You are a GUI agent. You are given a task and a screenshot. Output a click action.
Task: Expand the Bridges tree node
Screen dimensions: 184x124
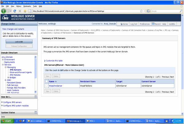click(8, 77)
